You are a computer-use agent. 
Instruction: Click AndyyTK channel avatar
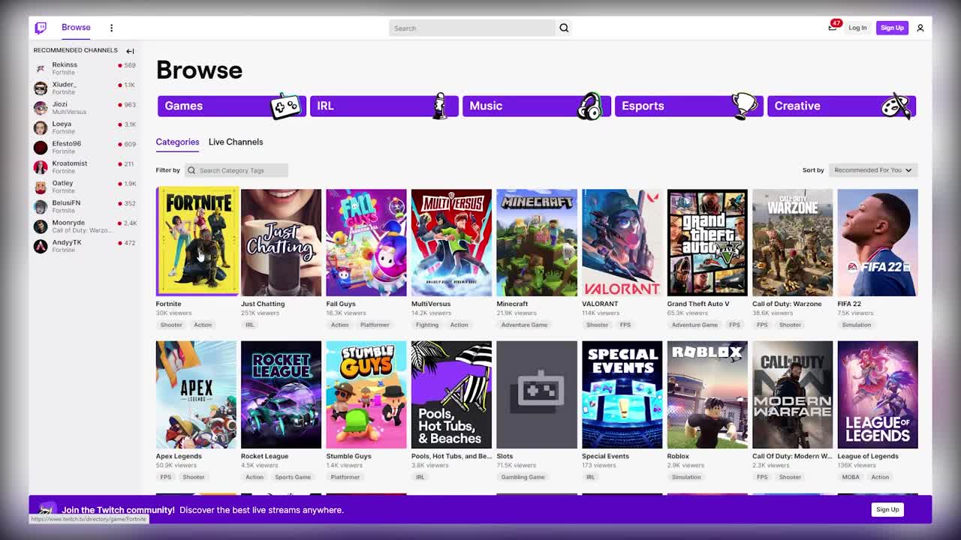pyautogui.click(x=41, y=246)
